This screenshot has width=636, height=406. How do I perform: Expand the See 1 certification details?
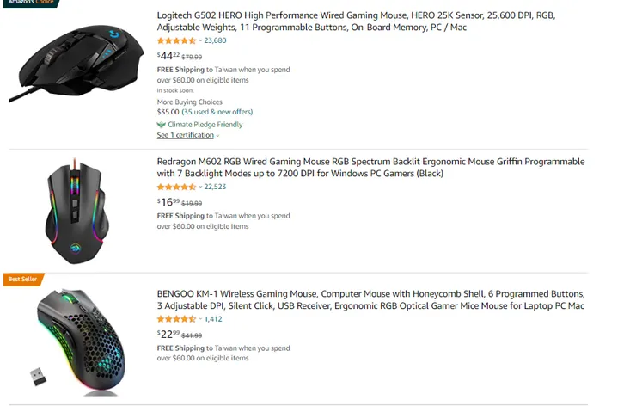coord(217,136)
